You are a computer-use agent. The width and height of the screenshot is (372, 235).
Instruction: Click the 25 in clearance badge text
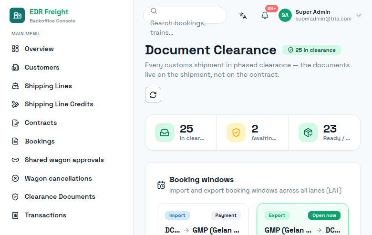[x=316, y=50]
